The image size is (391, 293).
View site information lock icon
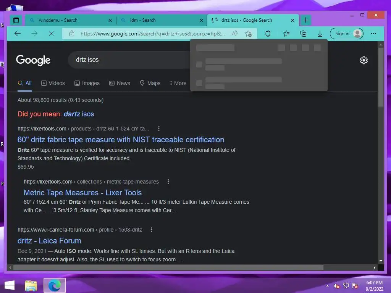coord(72,34)
